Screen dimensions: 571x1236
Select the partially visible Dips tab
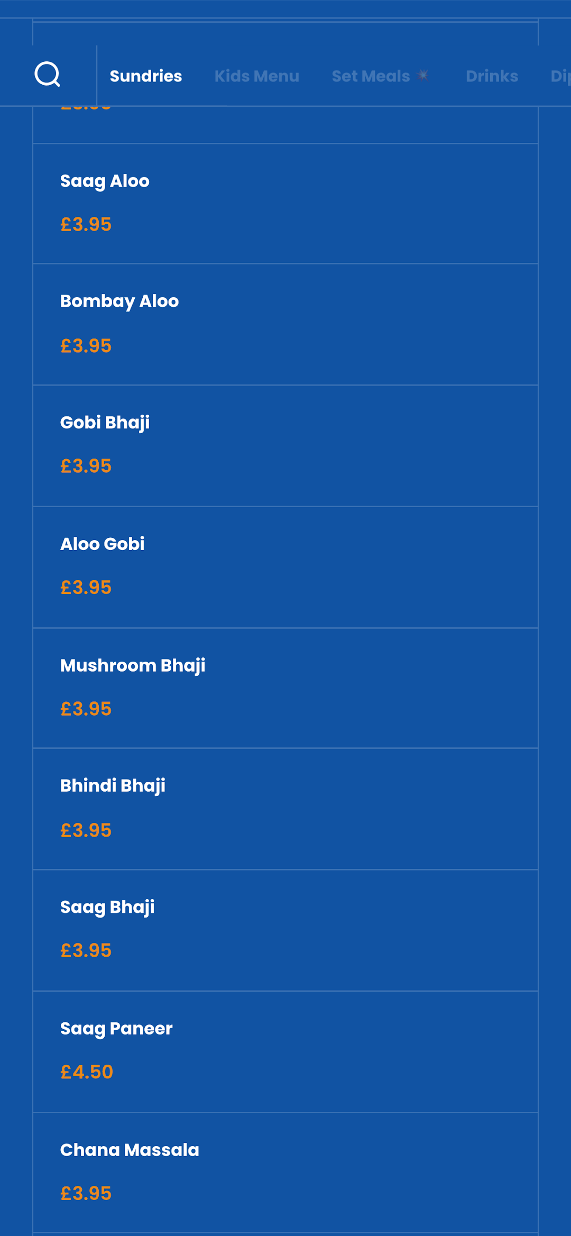560,76
